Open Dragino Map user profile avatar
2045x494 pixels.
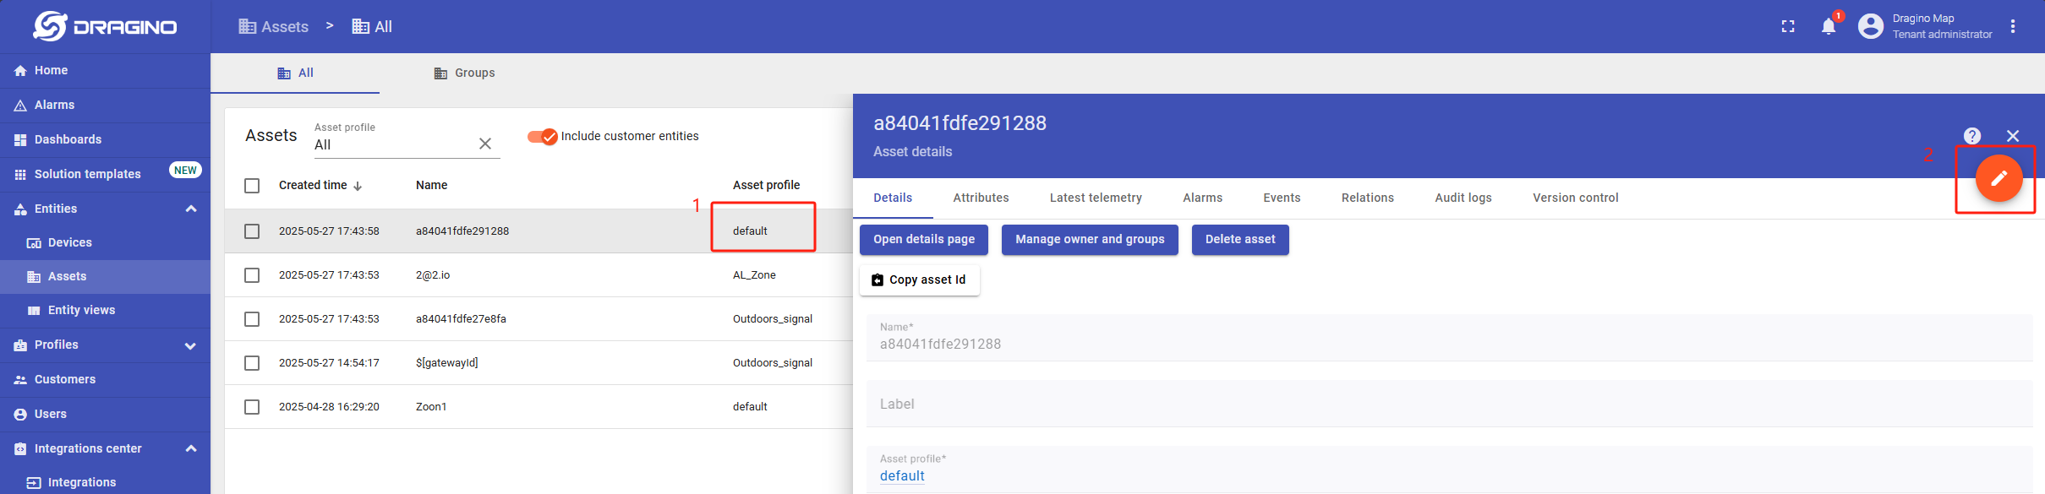click(x=1871, y=26)
